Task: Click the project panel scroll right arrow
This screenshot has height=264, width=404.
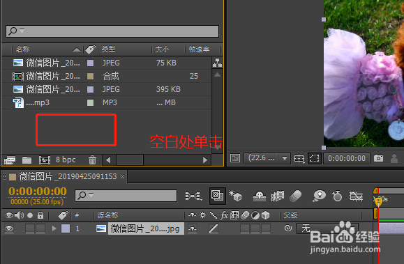Action: [x=205, y=160]
